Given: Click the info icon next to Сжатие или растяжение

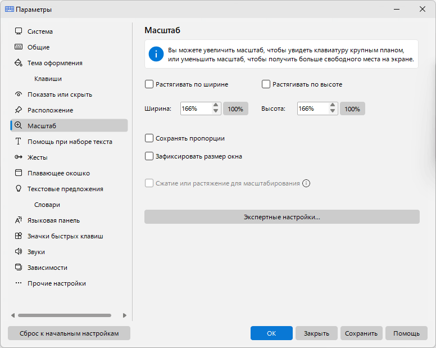Looking at the screenshot, I should pos(306,183).
